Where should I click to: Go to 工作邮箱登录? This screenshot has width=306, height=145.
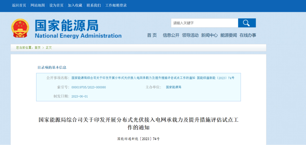(x=116, y=5)
